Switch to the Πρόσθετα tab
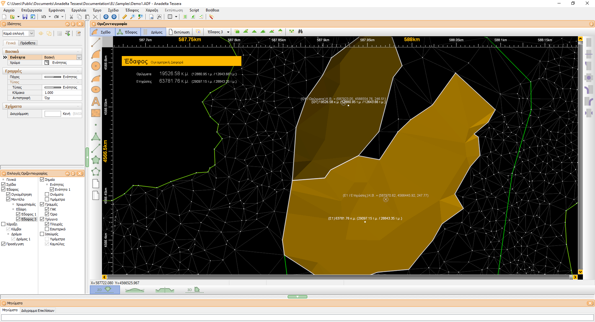Screen dimensions: 595x322 (x=28, y=43)
